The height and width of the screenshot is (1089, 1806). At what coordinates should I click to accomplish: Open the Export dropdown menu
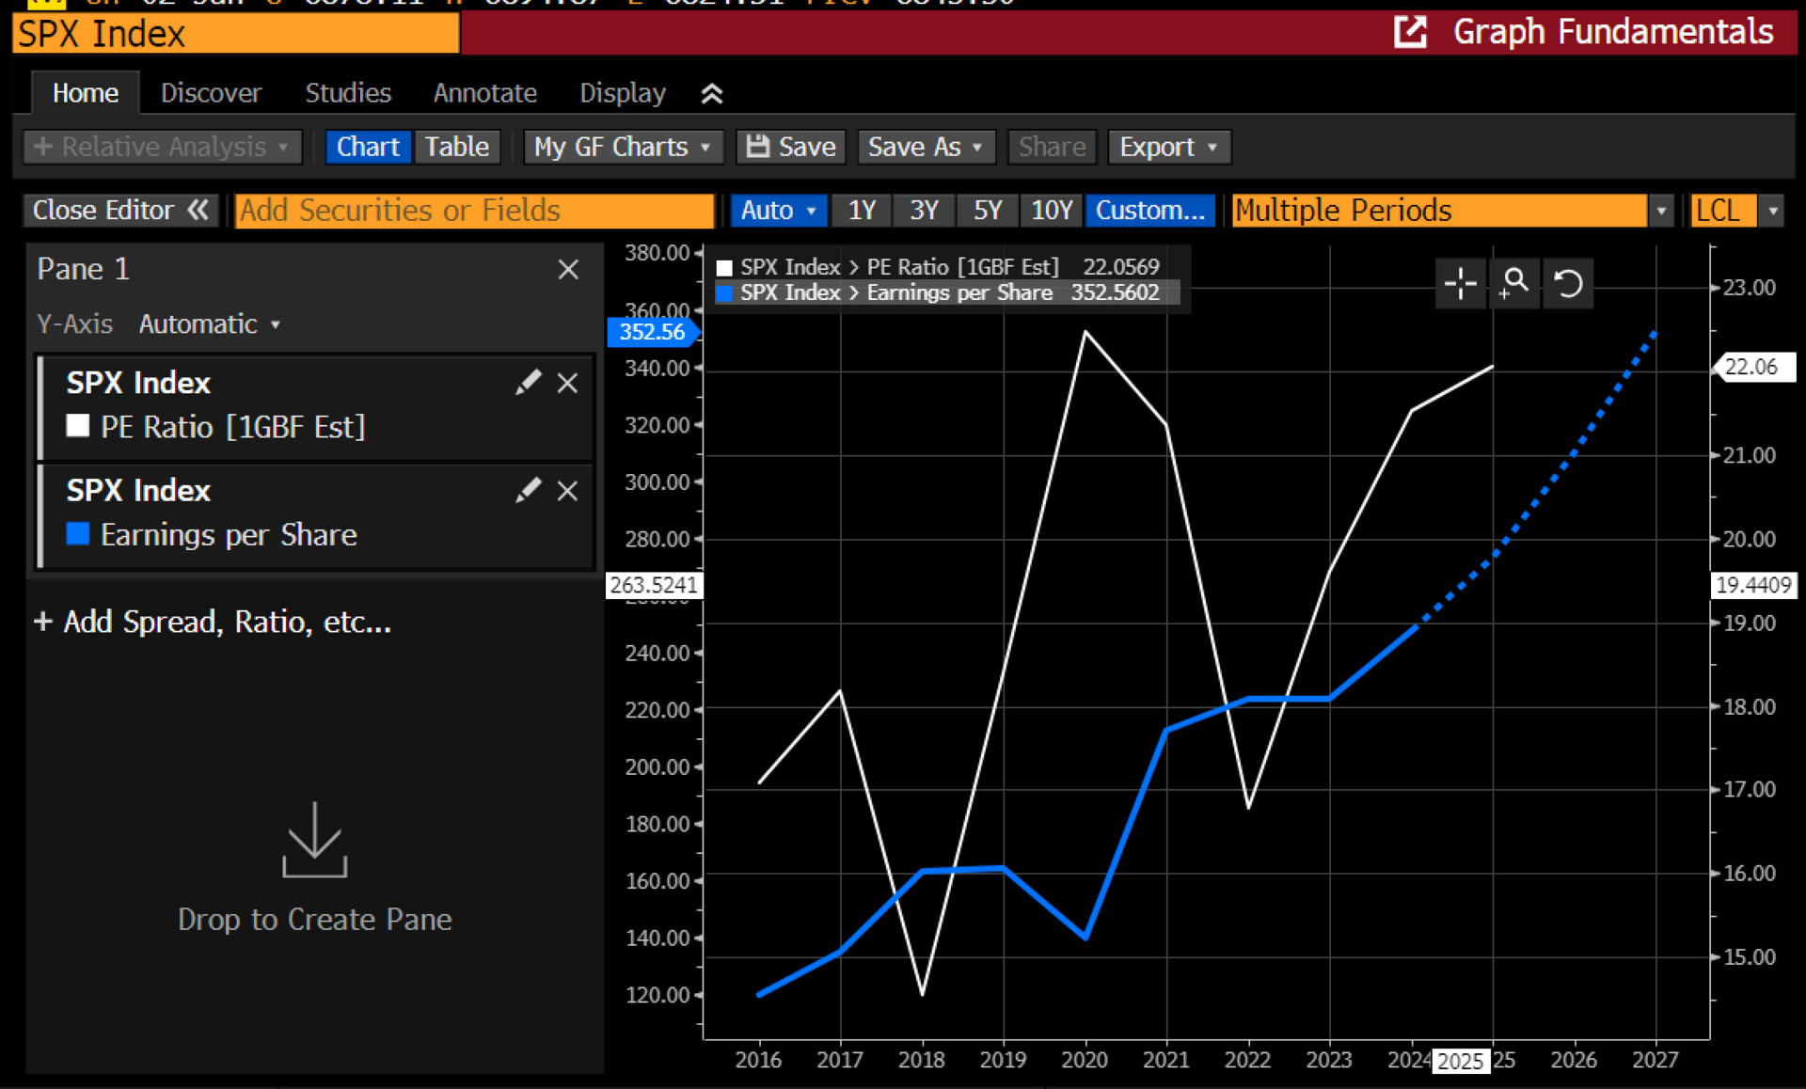tap(1168, 147)
